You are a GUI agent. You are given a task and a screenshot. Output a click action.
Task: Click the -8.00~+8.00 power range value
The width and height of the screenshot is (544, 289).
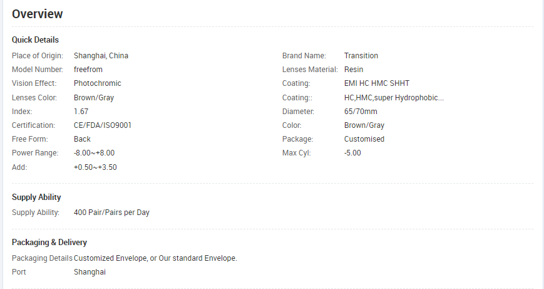tap(94, 153)
